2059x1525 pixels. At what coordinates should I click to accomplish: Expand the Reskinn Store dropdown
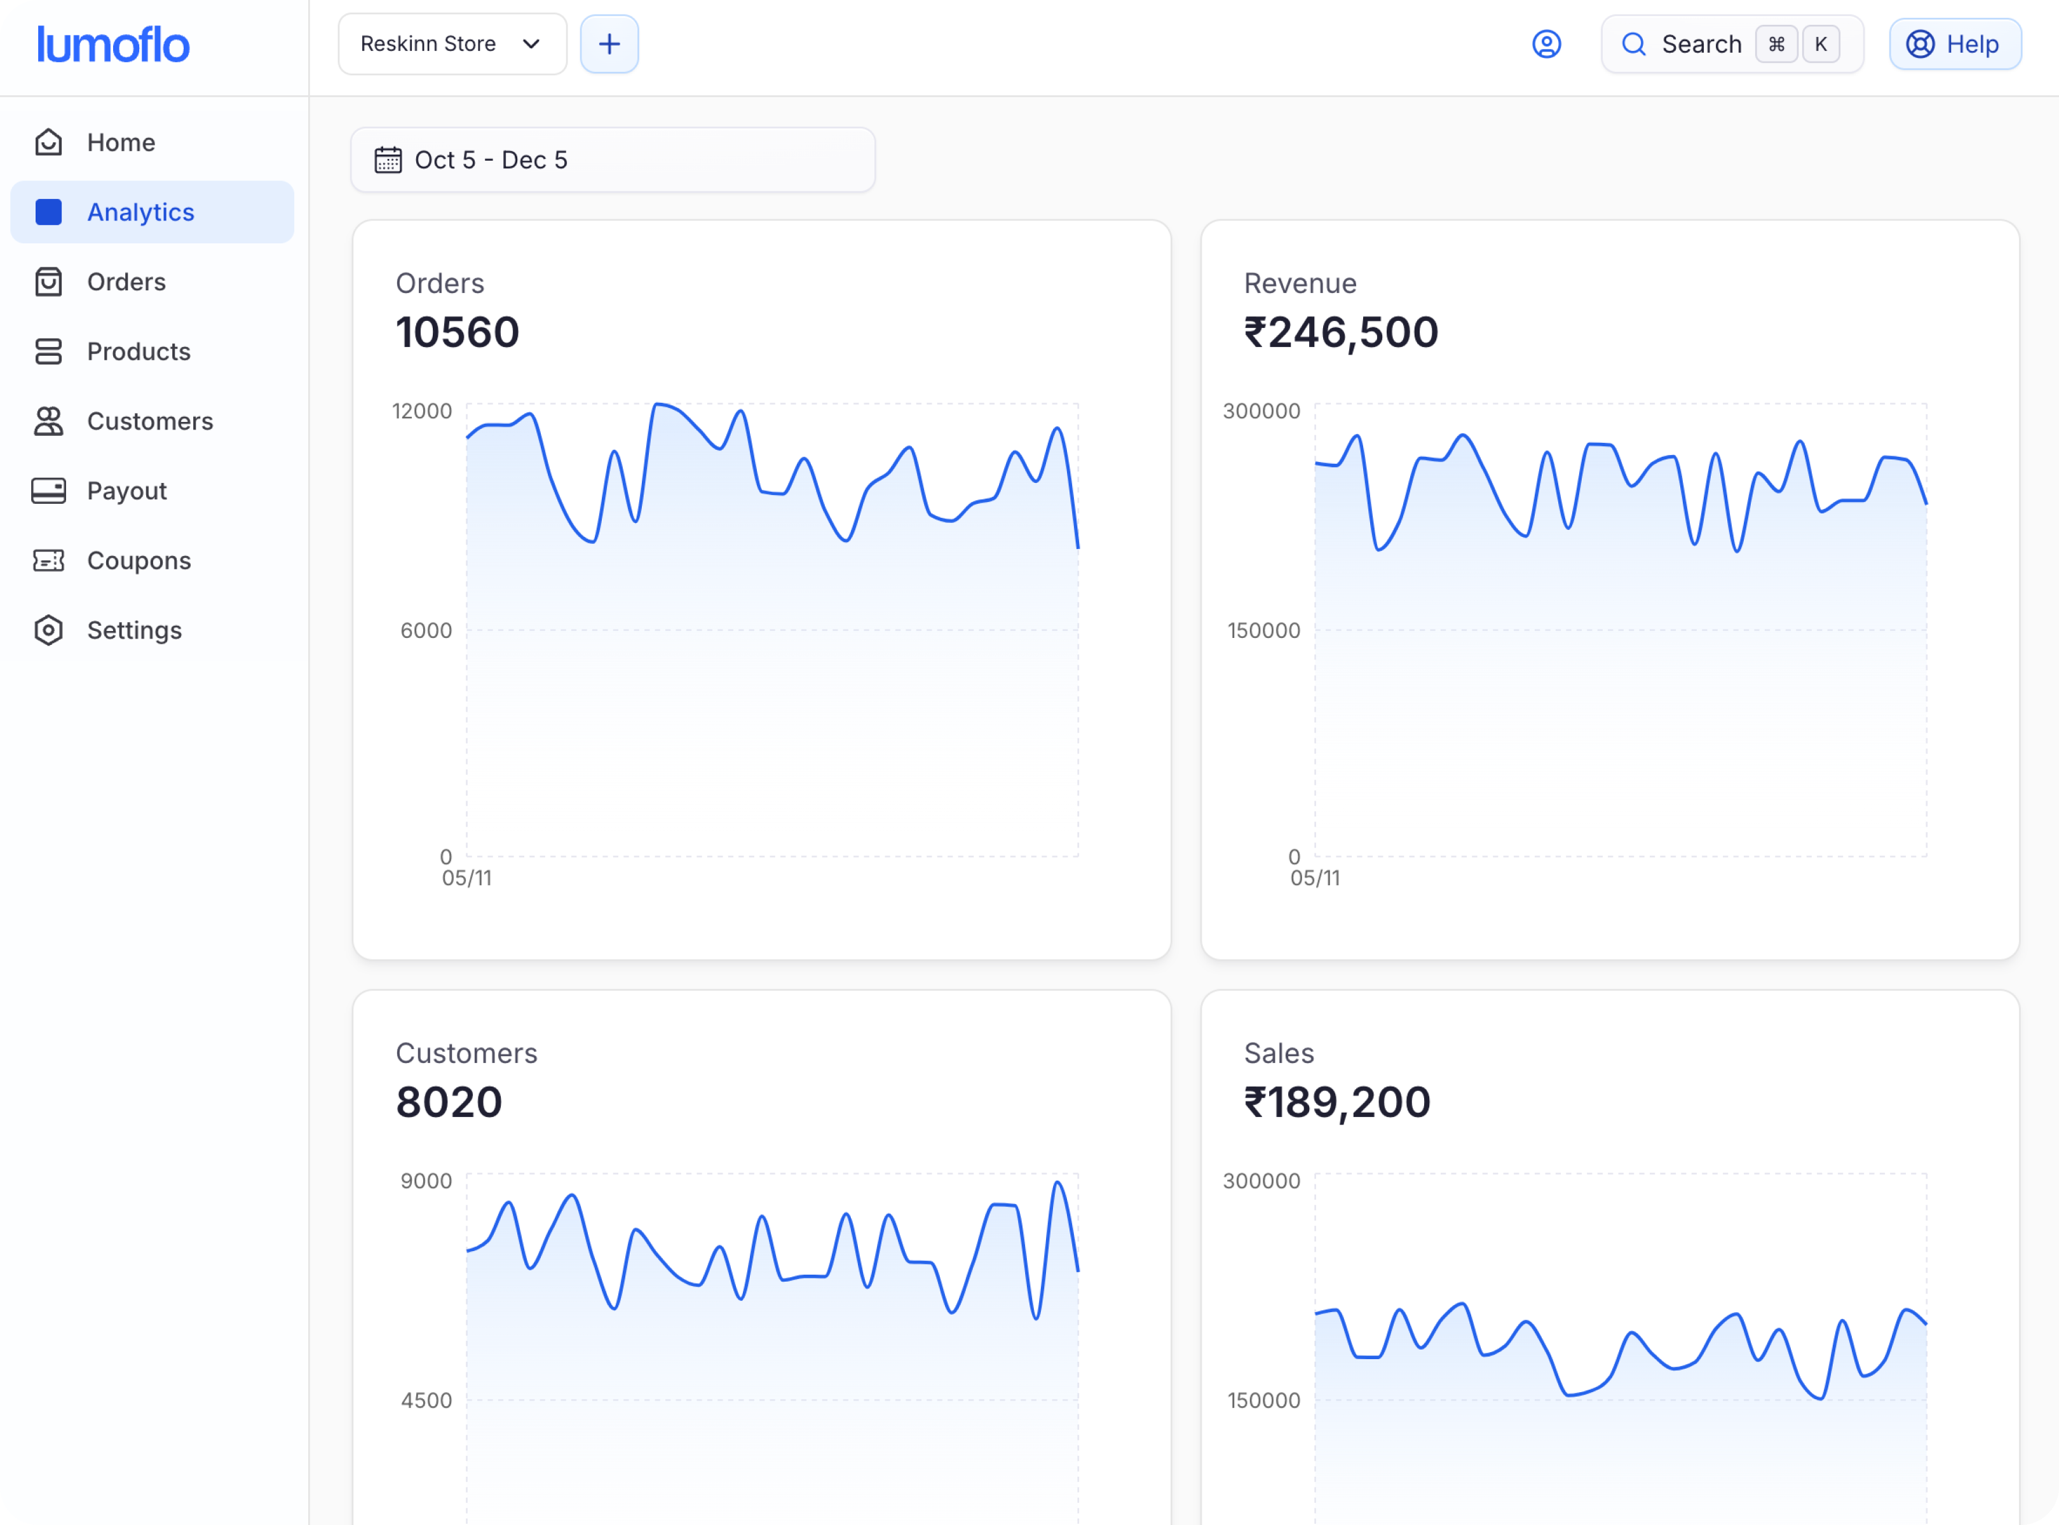(451, 44)
